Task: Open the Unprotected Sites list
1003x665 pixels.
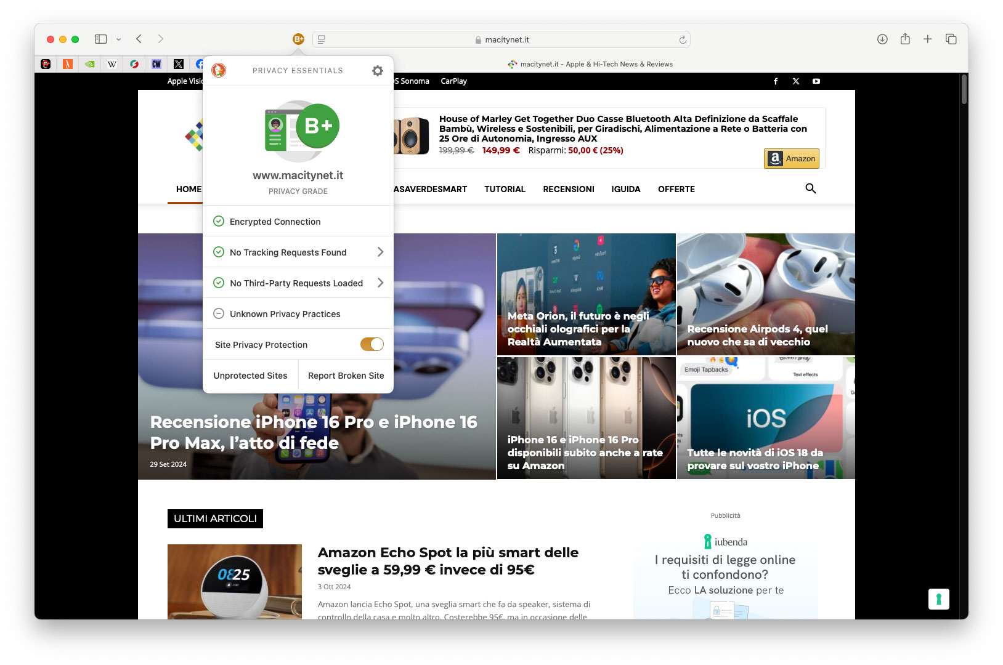Action: [250, 376]
